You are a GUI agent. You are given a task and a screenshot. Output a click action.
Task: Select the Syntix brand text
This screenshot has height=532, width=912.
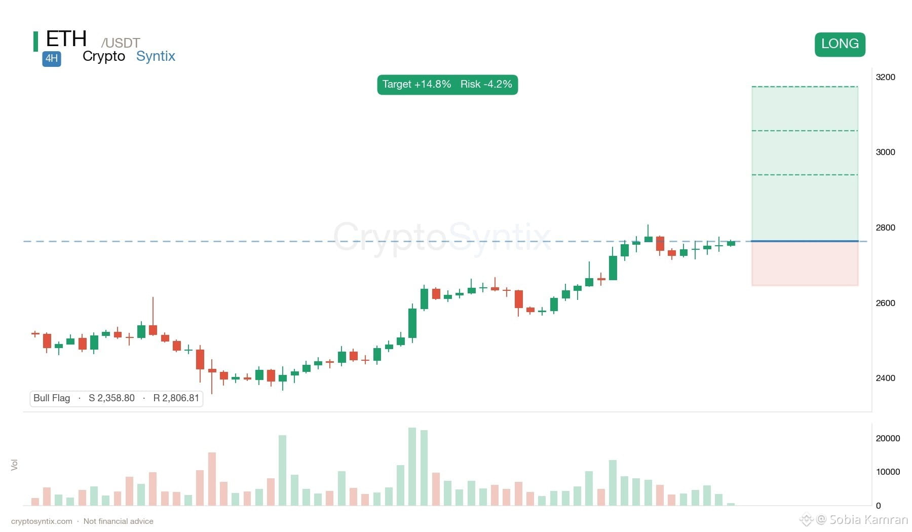click(156, 56)
